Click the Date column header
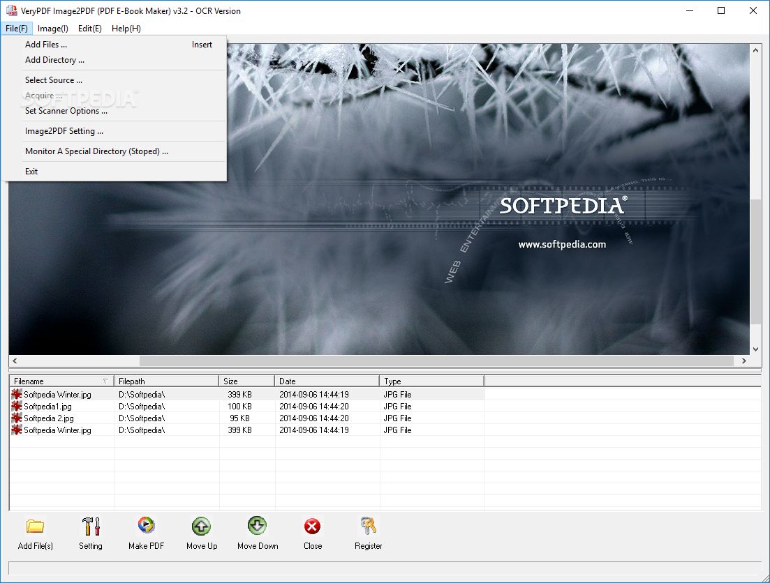This screenshot has width=770, height=583. pos(327,381)
